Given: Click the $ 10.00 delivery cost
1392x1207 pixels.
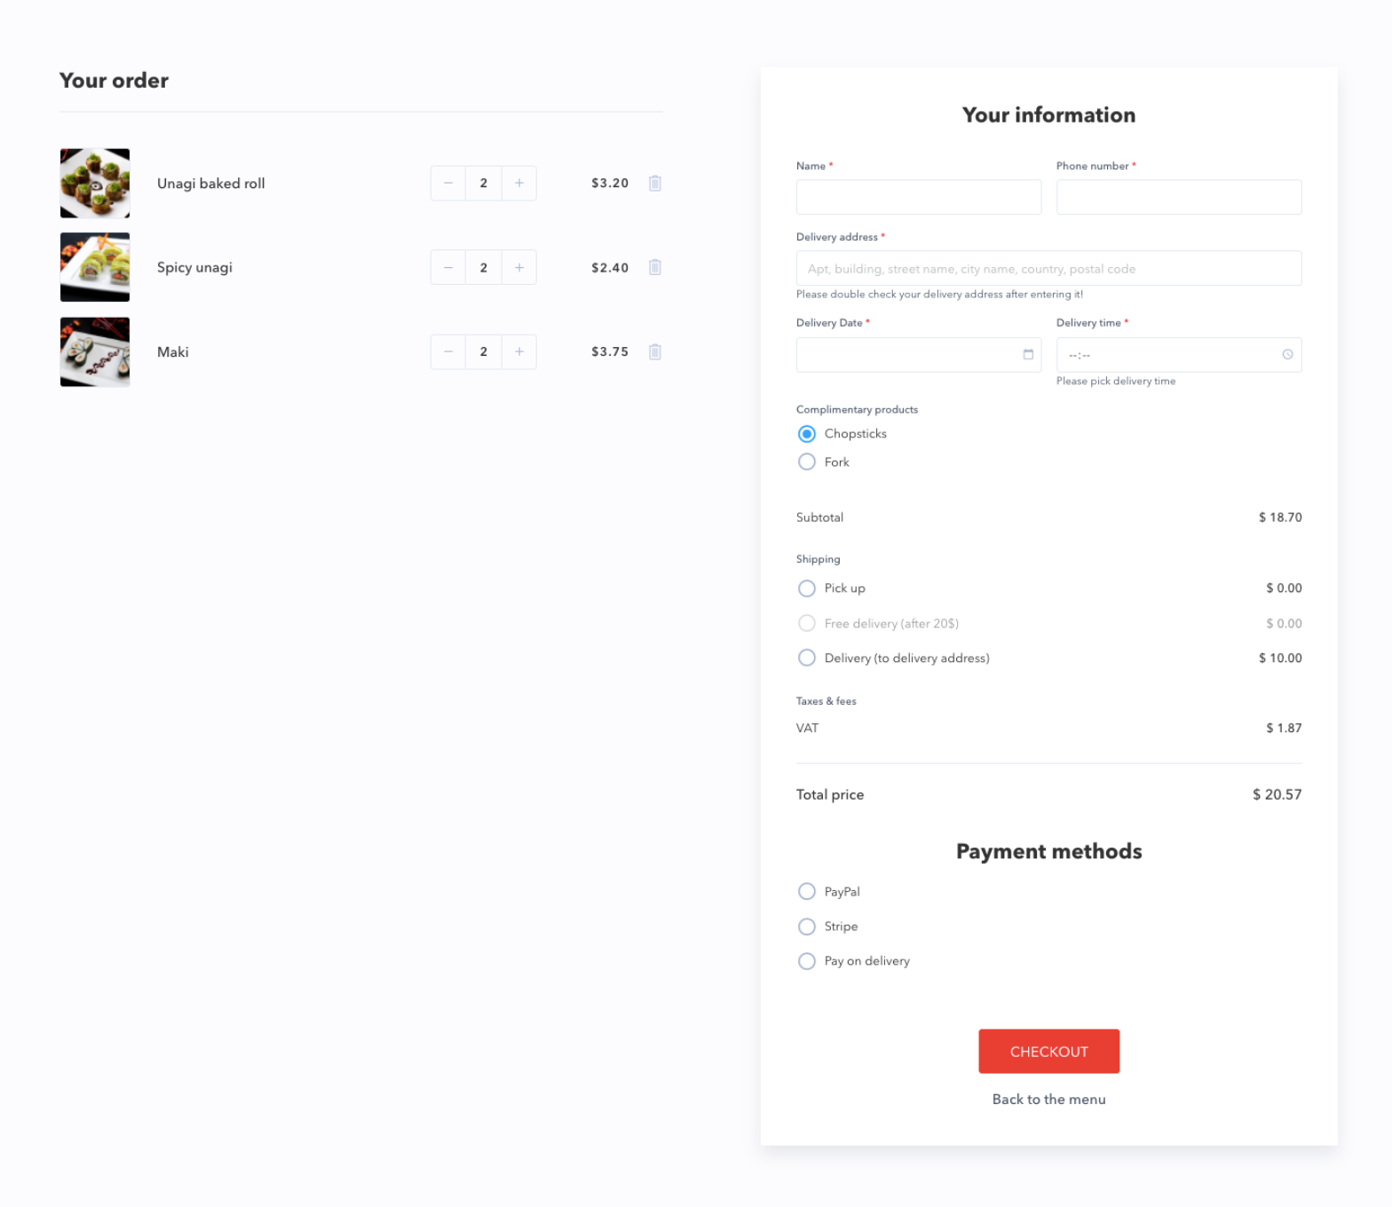Looking at the screenshot, I should tap(1280, 658).
